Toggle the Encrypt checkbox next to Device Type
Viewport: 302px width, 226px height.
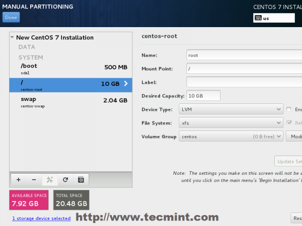(x=289, y=109)
